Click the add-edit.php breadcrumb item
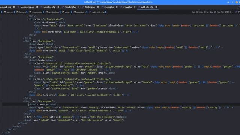The image size is (240, 135). click(x=98, y=12)
